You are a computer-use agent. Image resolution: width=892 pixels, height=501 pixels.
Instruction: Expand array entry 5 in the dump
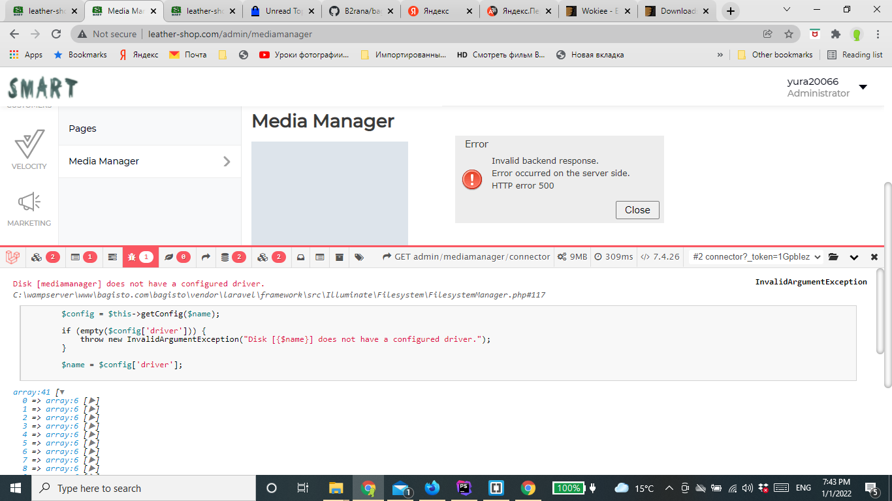coord(93,443)
